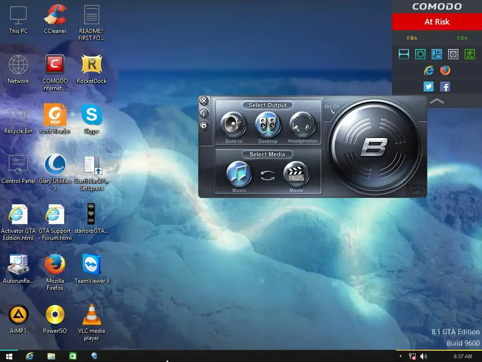Open Comodo task manager layout icon
Viewport: 482px width, 362px height.
pyautogui.click(x=437, y=54)
